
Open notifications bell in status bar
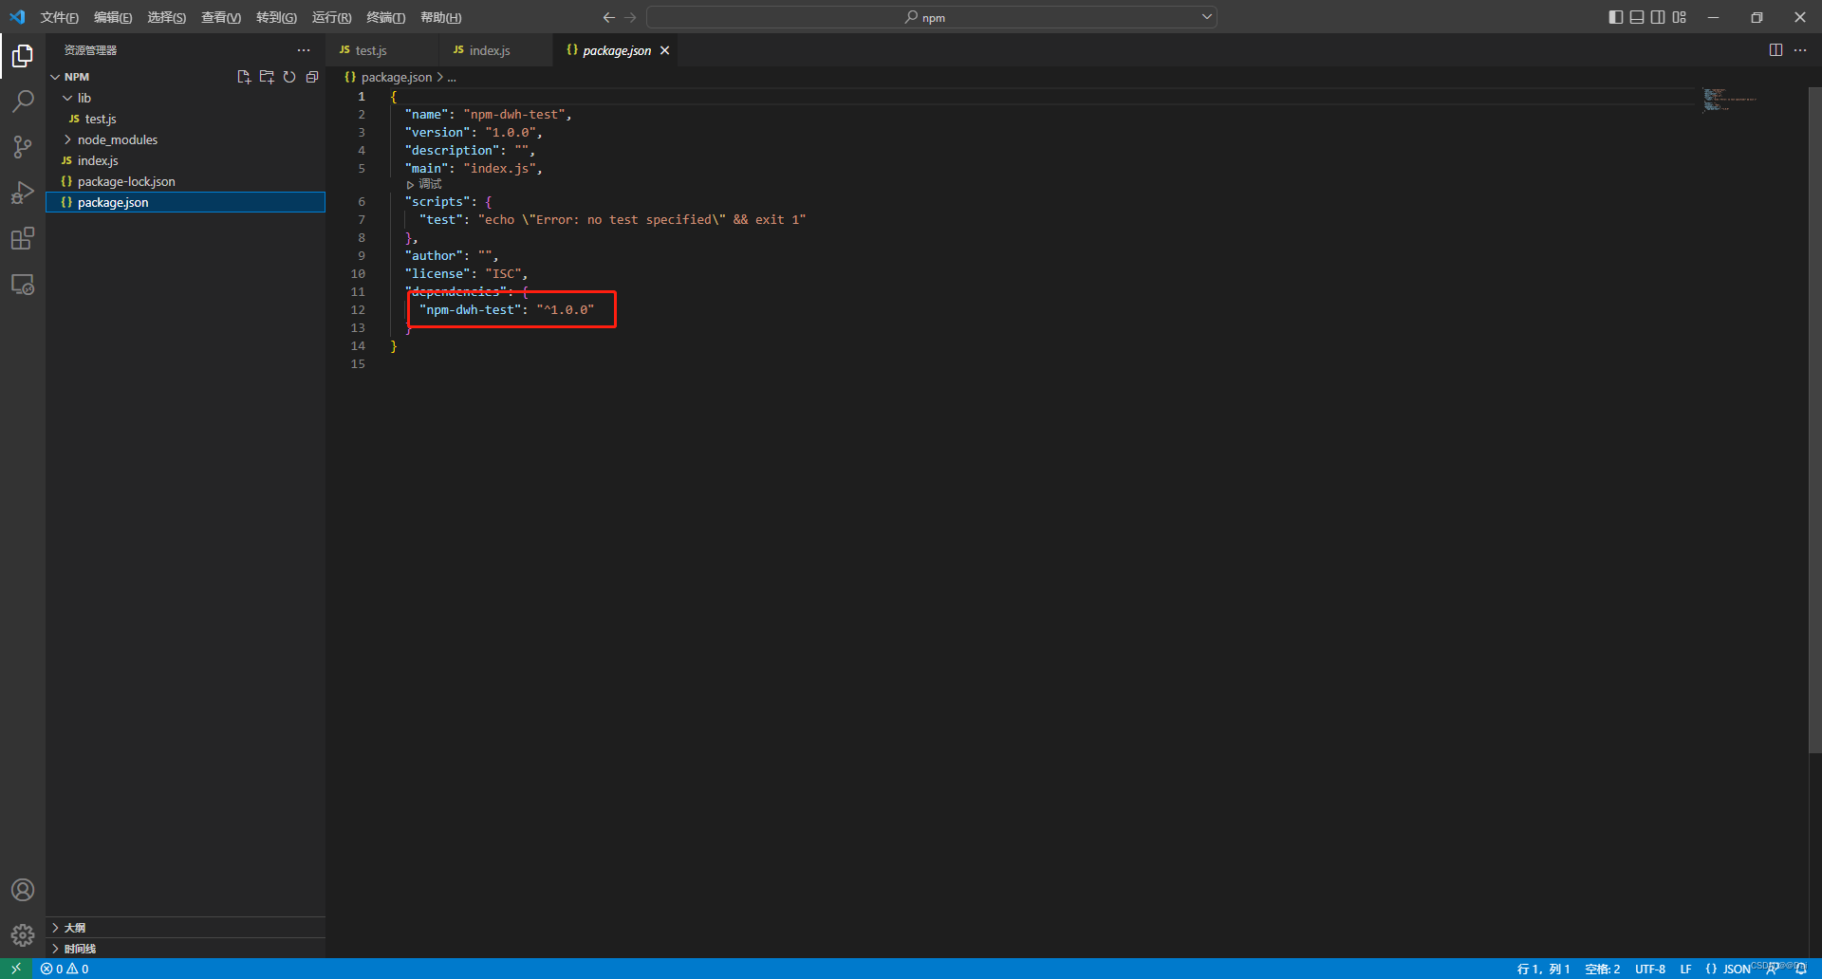pos(1801,969)
